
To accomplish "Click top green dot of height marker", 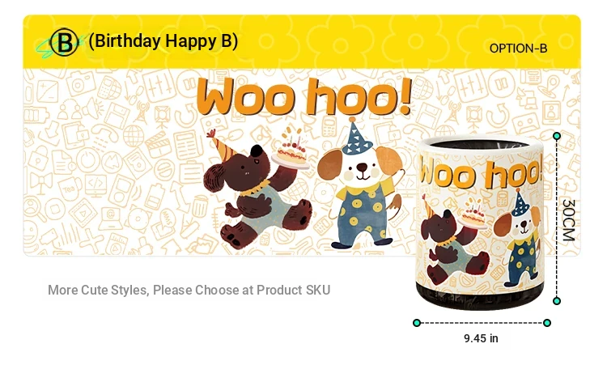I will 557,136.
